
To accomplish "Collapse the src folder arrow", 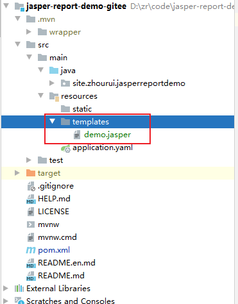I will (18, 44).
